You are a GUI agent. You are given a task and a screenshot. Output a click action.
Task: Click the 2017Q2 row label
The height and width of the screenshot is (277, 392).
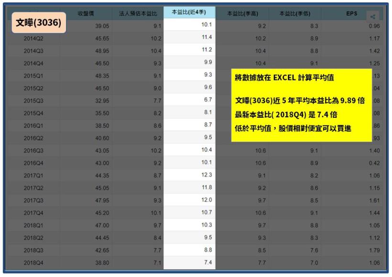coord(33,188)
